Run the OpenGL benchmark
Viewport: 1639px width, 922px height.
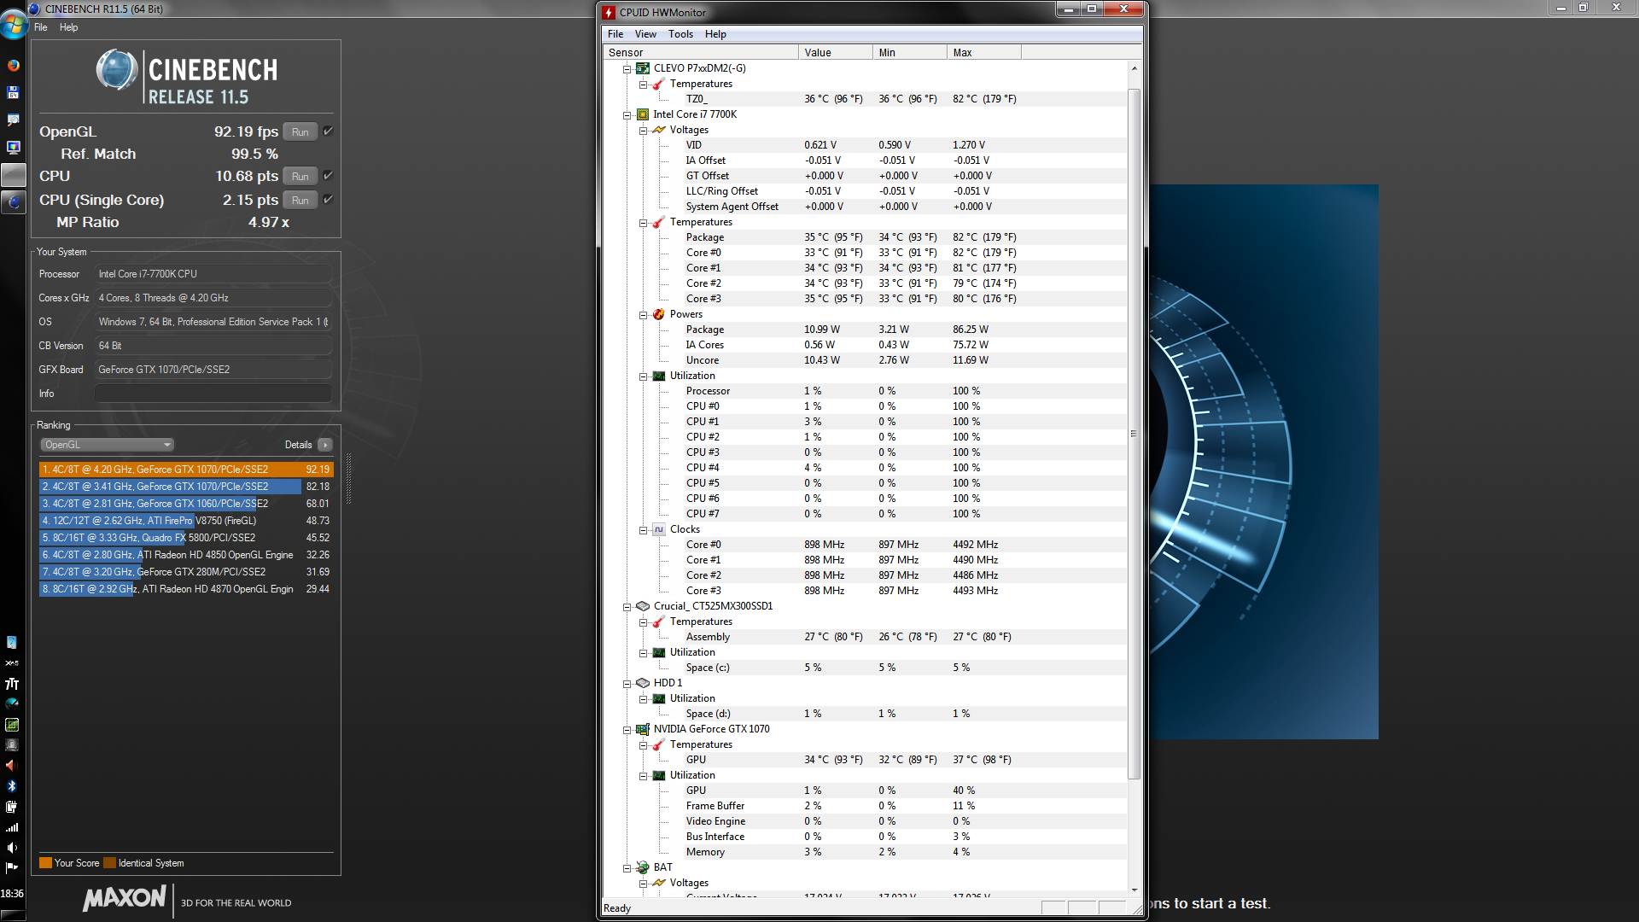pyautogui.click(x=300, y=131)
